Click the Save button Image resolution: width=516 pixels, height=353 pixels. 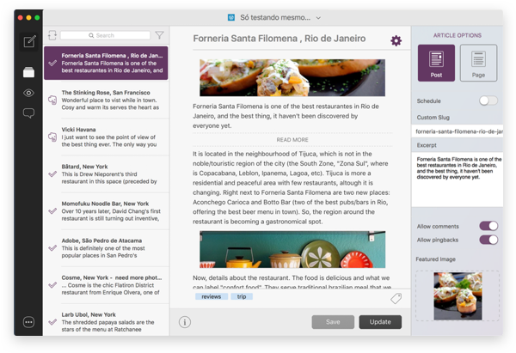pyautogui.click(x=333, y=322)
